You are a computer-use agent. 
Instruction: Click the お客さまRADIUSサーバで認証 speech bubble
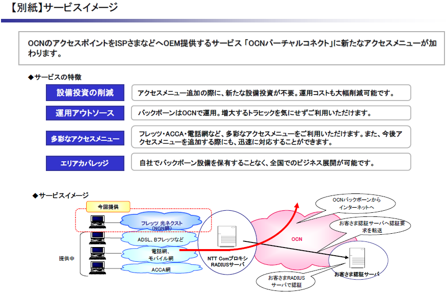pos(286,281)
